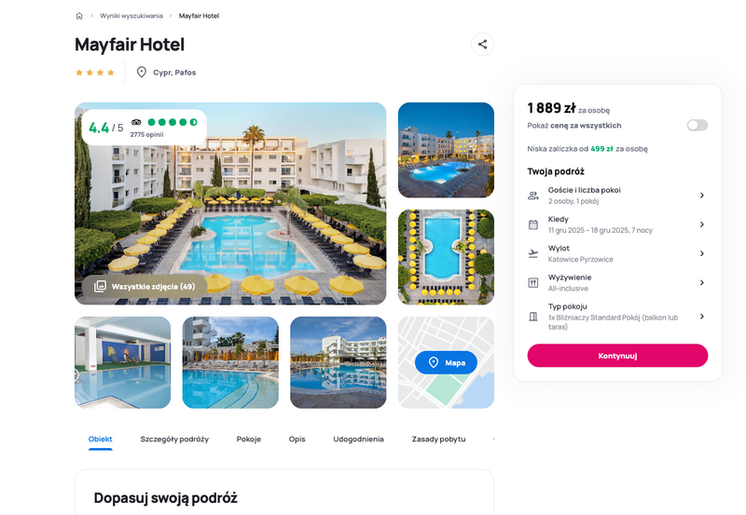
Task: Click the TripAdvisor owl rating icon
Action: coord(136,122)
